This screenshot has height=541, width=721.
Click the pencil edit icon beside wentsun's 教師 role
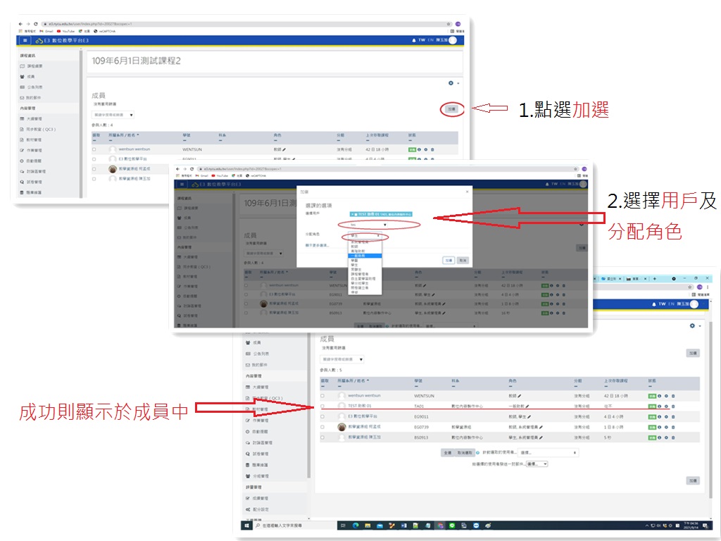coord(284,150)
